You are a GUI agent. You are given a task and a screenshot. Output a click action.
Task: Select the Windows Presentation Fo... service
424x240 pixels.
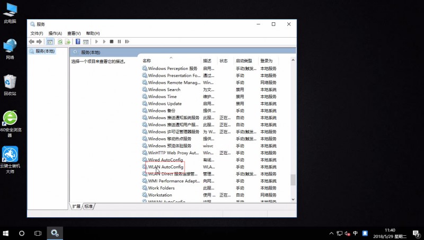pyautogui.click(x=210, y=75)
